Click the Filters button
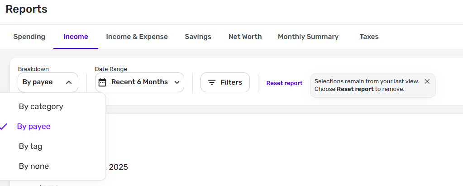463x186 pixels. [225, 82]
